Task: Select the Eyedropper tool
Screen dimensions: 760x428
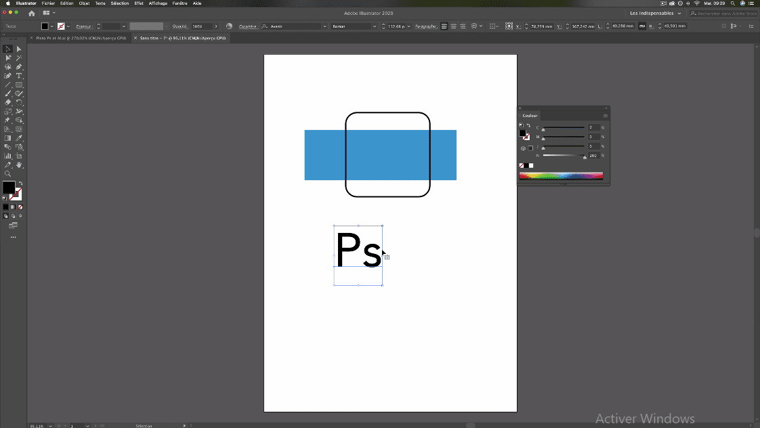Action: click(20, 138)
